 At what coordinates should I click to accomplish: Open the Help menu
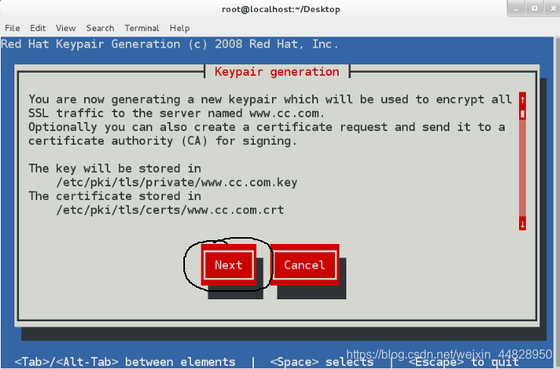tap(180, 28)
